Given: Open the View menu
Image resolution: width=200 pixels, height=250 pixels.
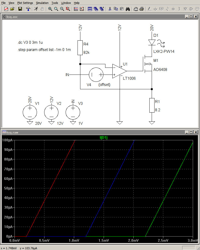Looking at the screenshot, I should pyautogui.click(x=11, y=3).
